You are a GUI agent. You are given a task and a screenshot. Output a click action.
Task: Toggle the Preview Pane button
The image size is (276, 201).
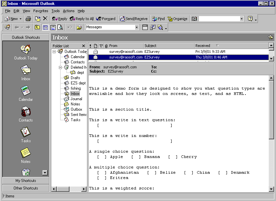click(x=53, y=27)
